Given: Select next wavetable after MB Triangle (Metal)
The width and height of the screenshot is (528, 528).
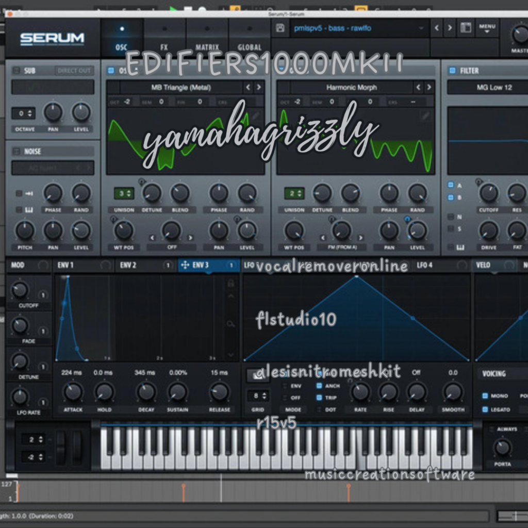Looking at the screenshot, I should pyautogui.click(x=259, y=87).
